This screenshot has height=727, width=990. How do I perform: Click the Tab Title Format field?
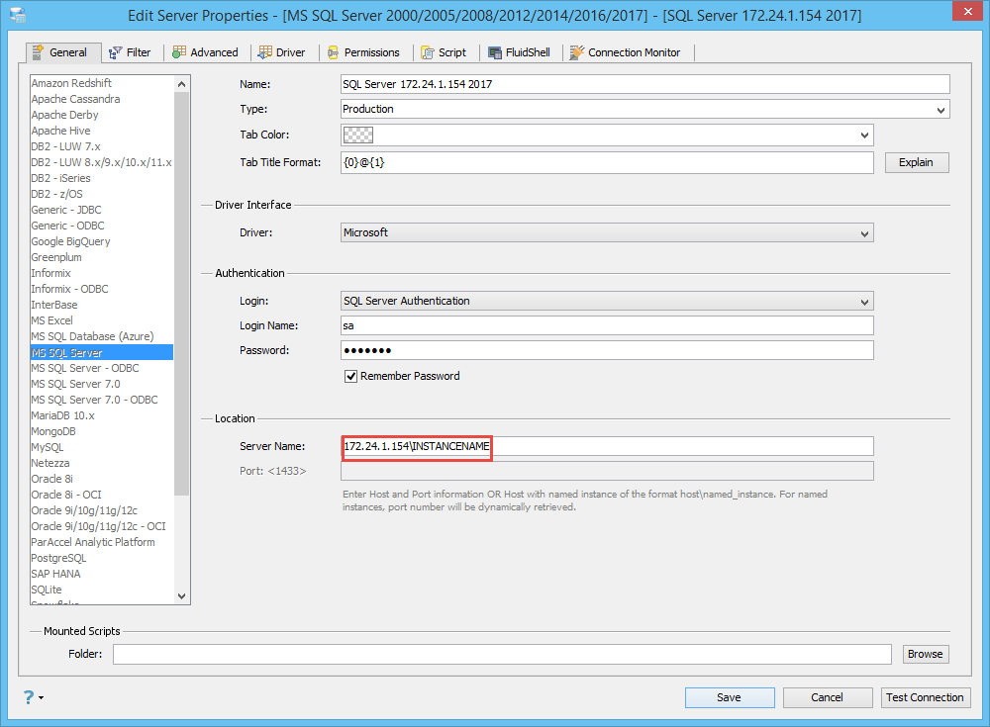tap(607, 163)
